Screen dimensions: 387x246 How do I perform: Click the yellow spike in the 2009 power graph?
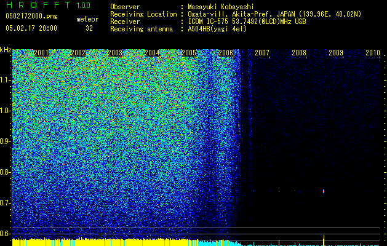coord(324,240)
